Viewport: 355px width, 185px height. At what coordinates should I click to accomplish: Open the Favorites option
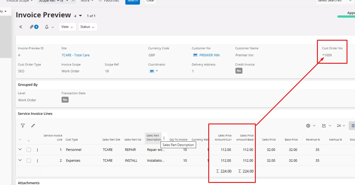coord(108,1)
